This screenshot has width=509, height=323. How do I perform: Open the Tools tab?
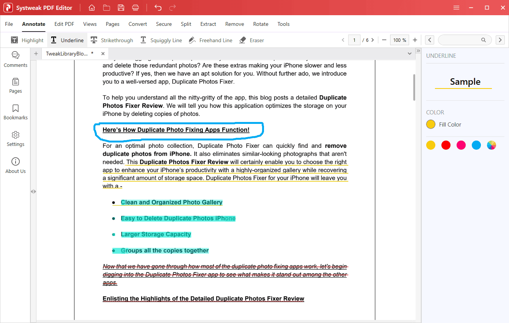point(284,24)
